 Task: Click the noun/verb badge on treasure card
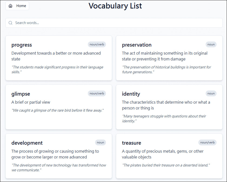pyautogui.click(x=208, y=143)
